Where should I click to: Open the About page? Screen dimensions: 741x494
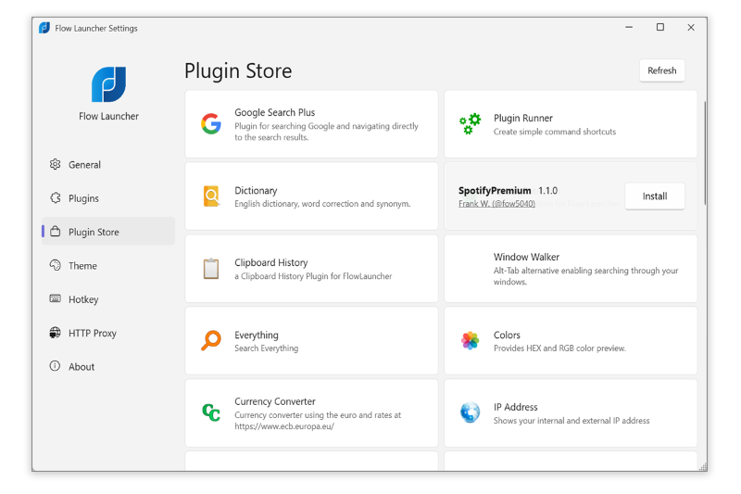click(108, 366)
